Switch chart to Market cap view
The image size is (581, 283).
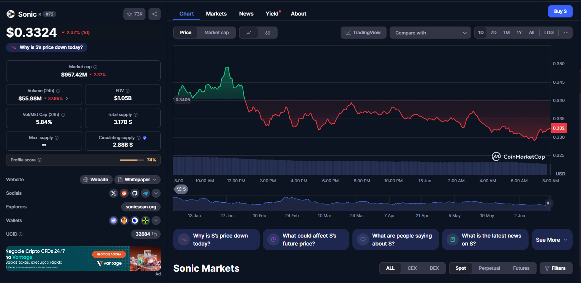[216, 33]
